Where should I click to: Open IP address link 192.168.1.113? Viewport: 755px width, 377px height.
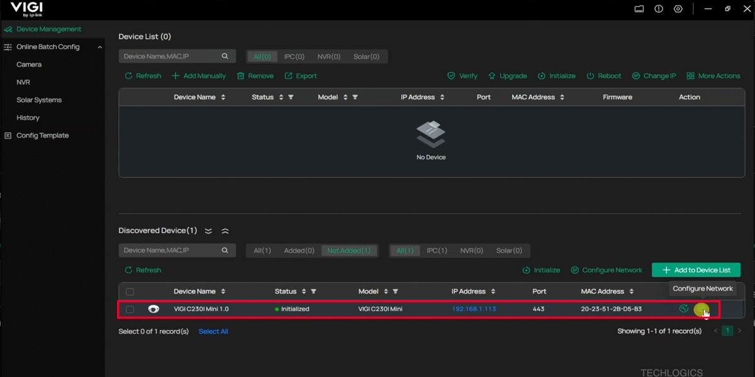point(474,309)
